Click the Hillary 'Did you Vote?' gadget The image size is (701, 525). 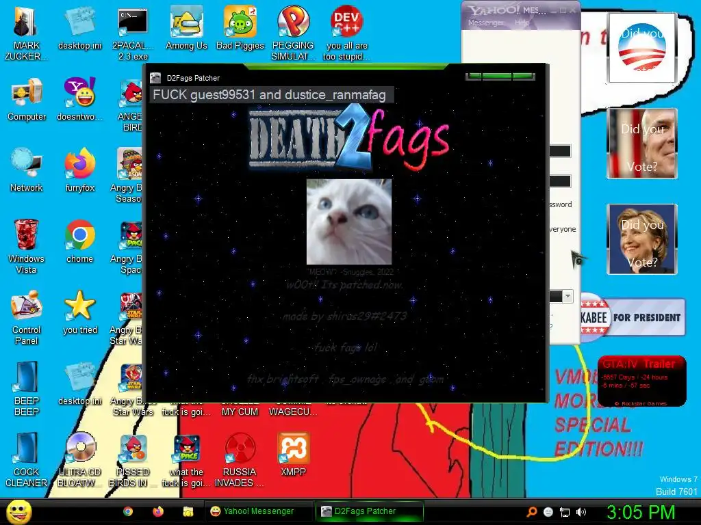coord(642,239)
